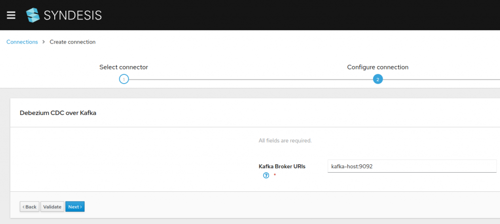Select the step 2 circle indicator
This screenshot has width=500, height=224.
(x=377, y=79)
